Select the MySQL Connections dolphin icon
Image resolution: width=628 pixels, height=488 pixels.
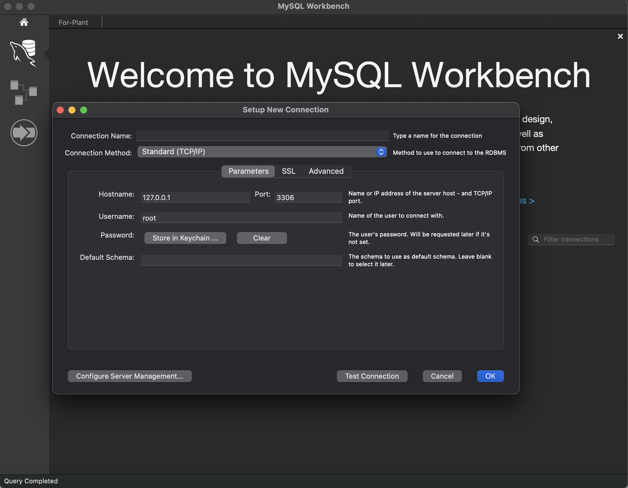tap(24, 54)
